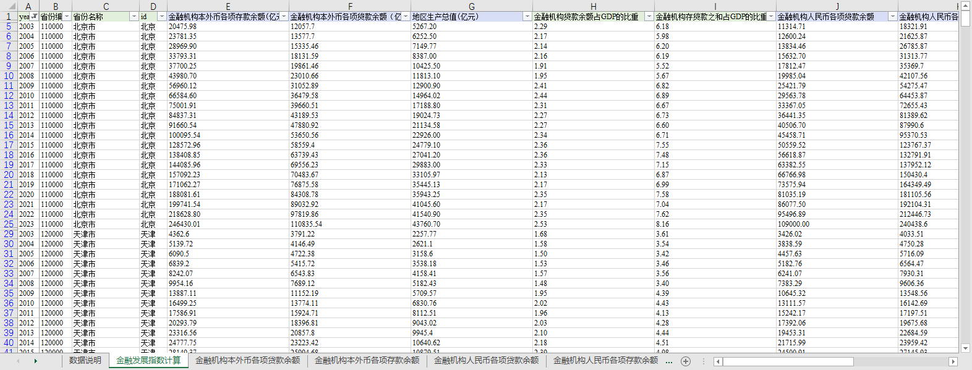Click cell with value 11314.71
The image size is (972, 370).
[x=837, y=27]
